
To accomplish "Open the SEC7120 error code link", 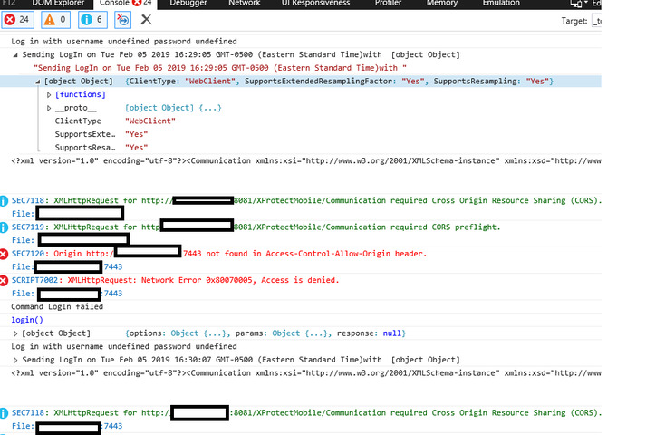I will pos(31,254).
